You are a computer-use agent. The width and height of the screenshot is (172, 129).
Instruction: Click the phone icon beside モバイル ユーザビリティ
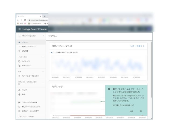coord(19,76)
